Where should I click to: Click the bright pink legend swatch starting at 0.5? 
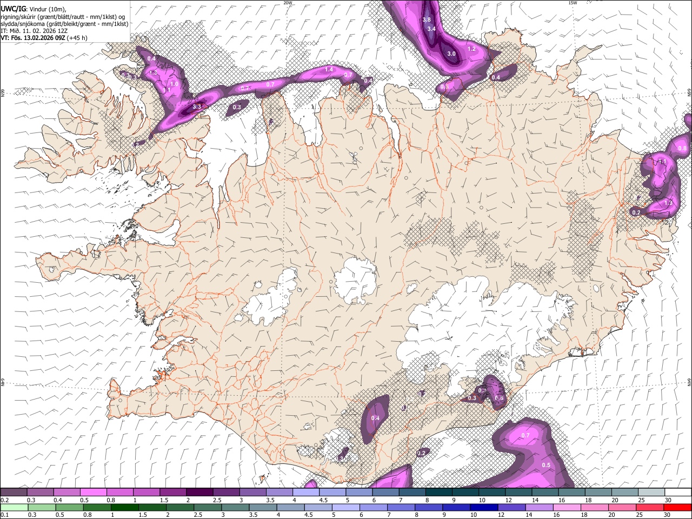pyautogui.click(x=93, y=493)
